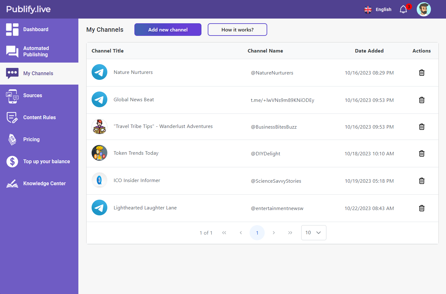Click the Add new channel button
Image resolution: width=446 pixels, height=294 pixels.
(x=168, y=30)
